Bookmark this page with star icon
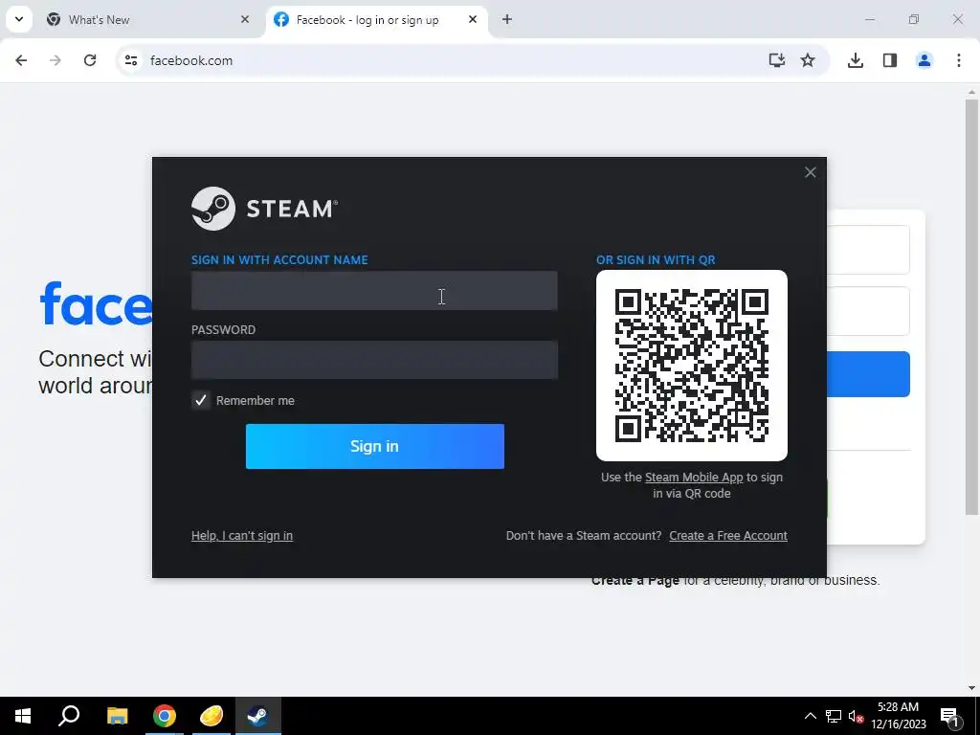 point(808,60)
